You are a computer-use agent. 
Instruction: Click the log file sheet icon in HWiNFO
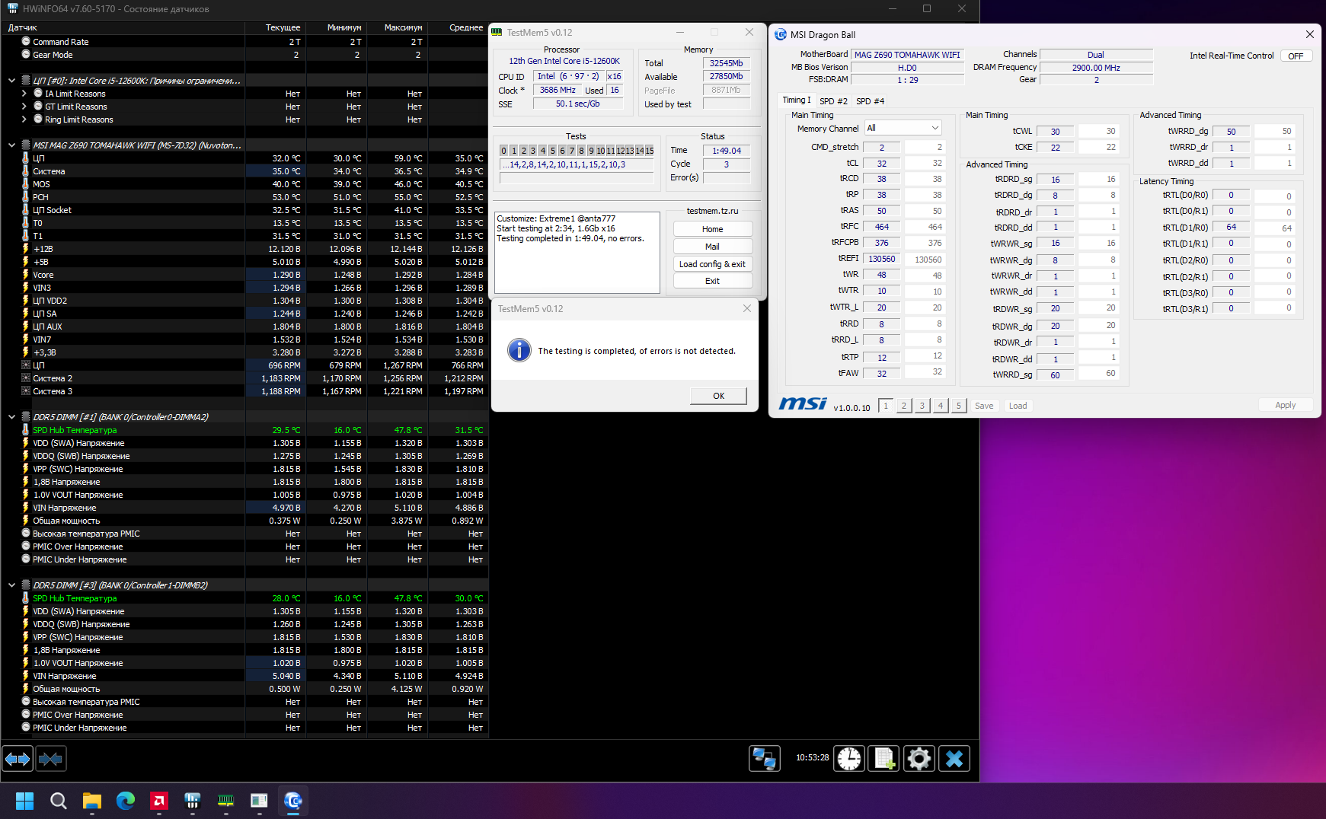(x=884, y=759)
